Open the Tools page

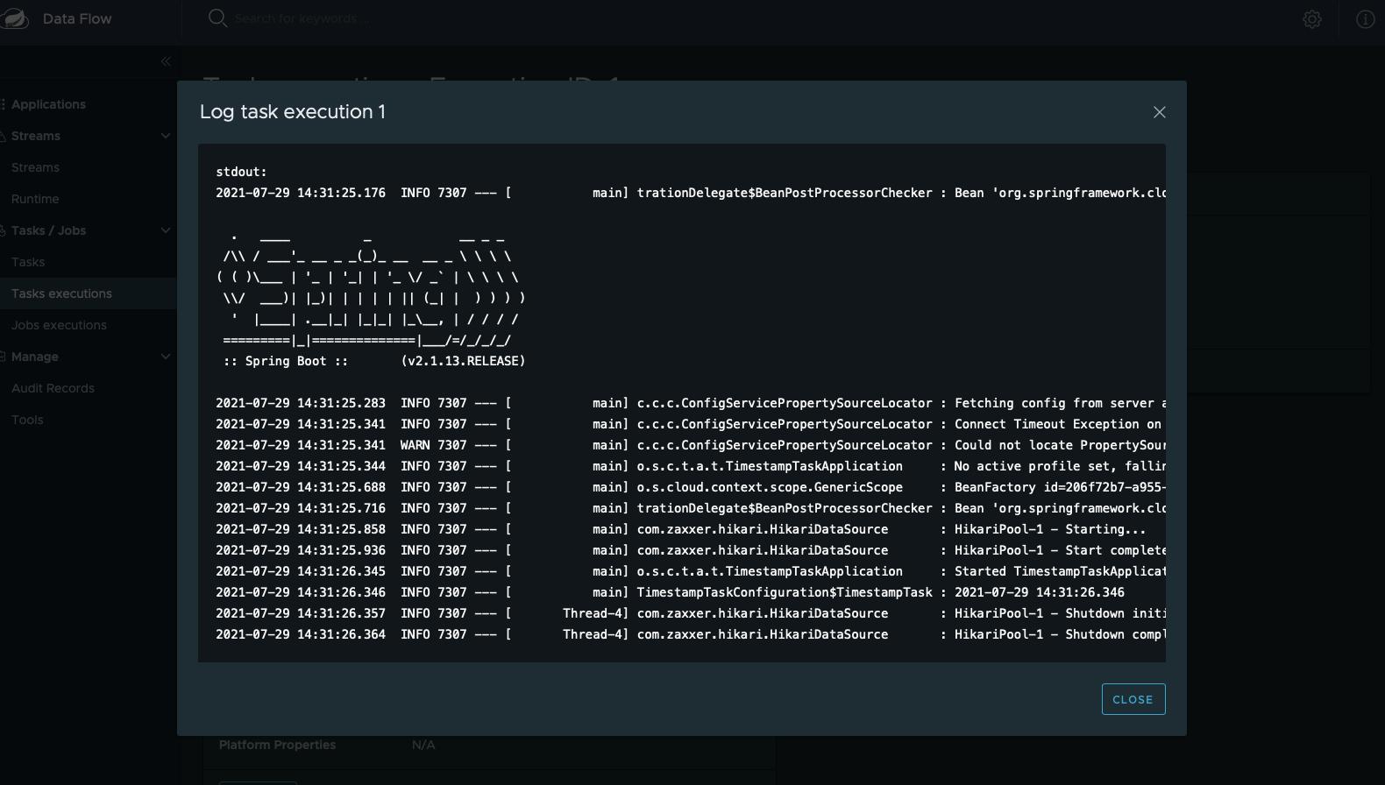[x=27, y=420]
